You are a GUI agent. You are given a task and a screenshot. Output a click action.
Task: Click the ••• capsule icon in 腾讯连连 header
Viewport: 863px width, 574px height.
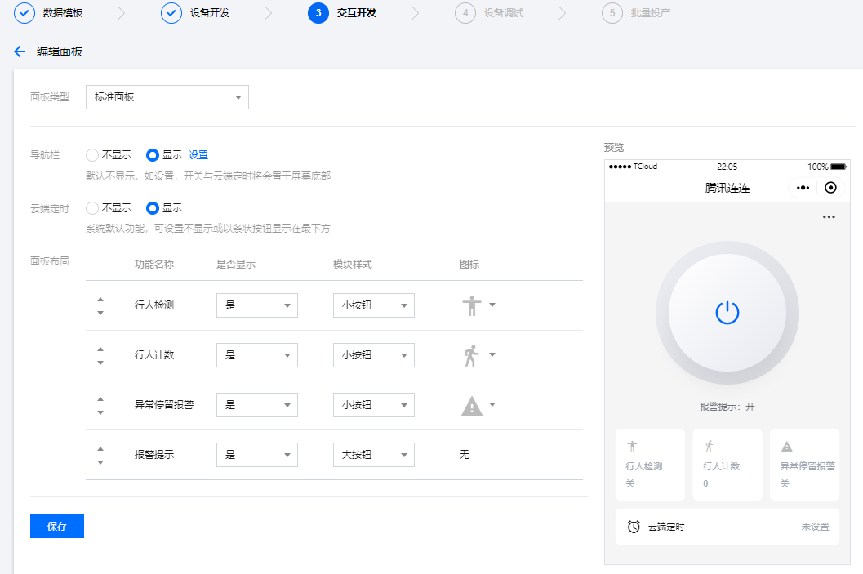pyautogui.click(x=803, y=188)
